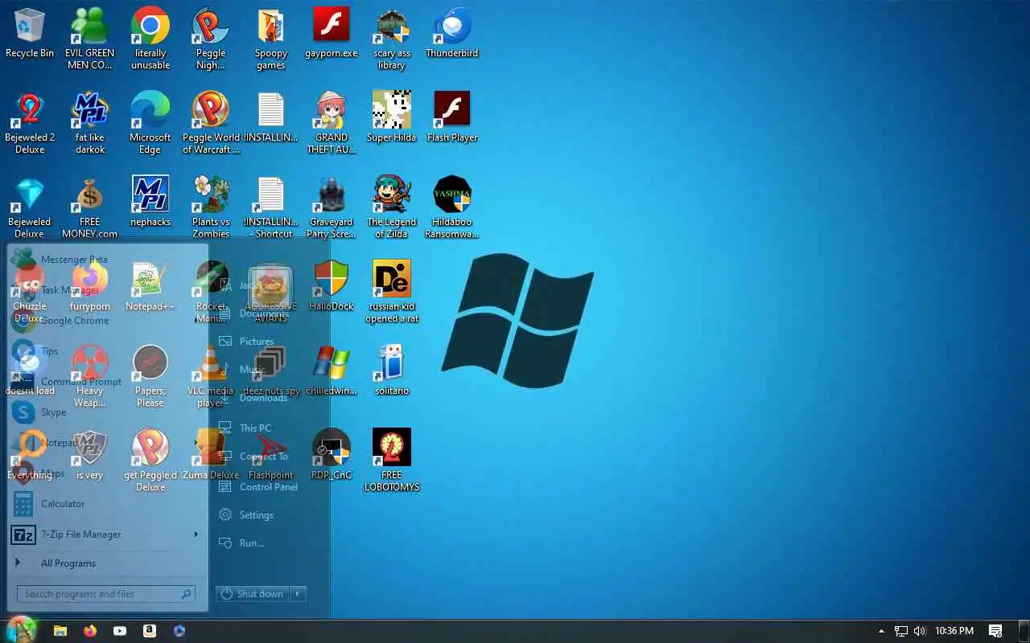
Task: Open Command Prompt from the Start menu
Action: pos(105,382)
